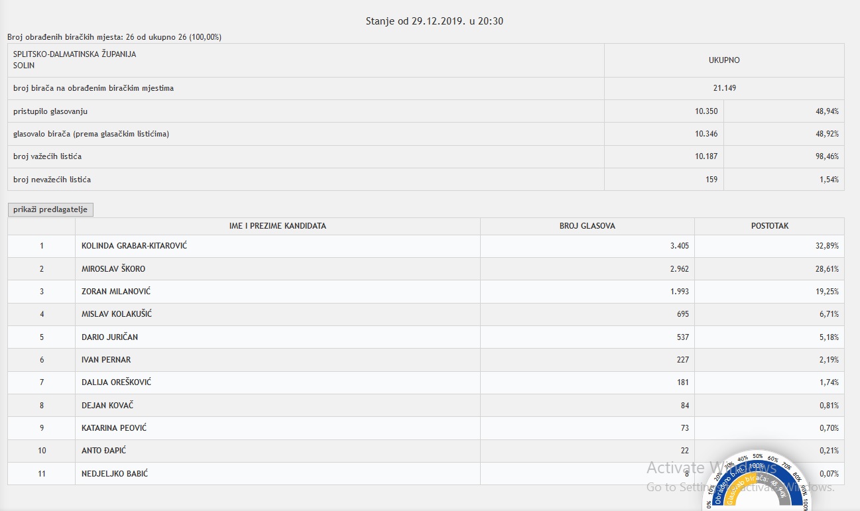Click the 'IME I PREZIME KANDIDATA' column header

pyautogui.click(x=277, y=226)
